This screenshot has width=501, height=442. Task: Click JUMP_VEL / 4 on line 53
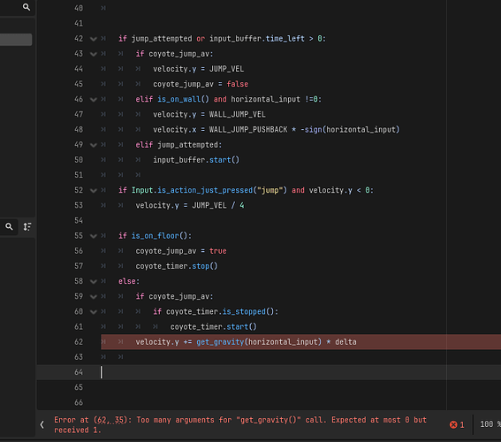click(x=218, y=205)
